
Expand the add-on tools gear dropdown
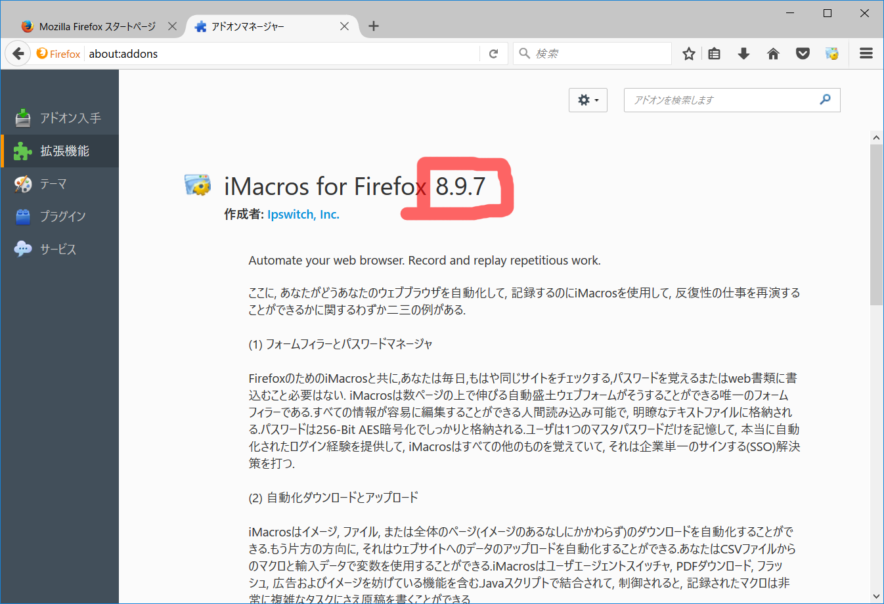(x=588, y=100)
